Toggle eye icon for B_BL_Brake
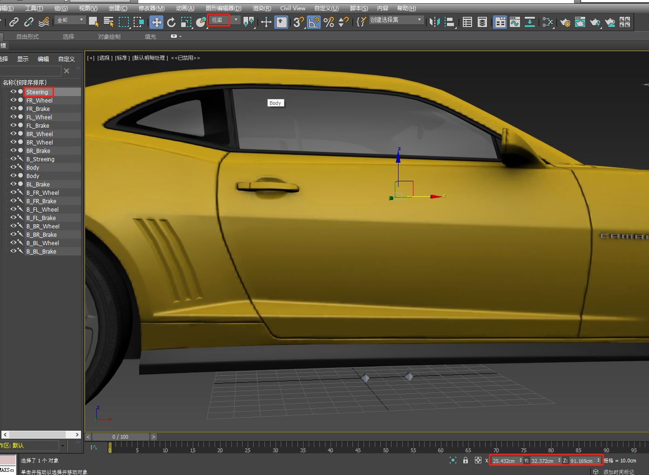The width and height of the screenshot is (649, 475). [x=13, y=251]
